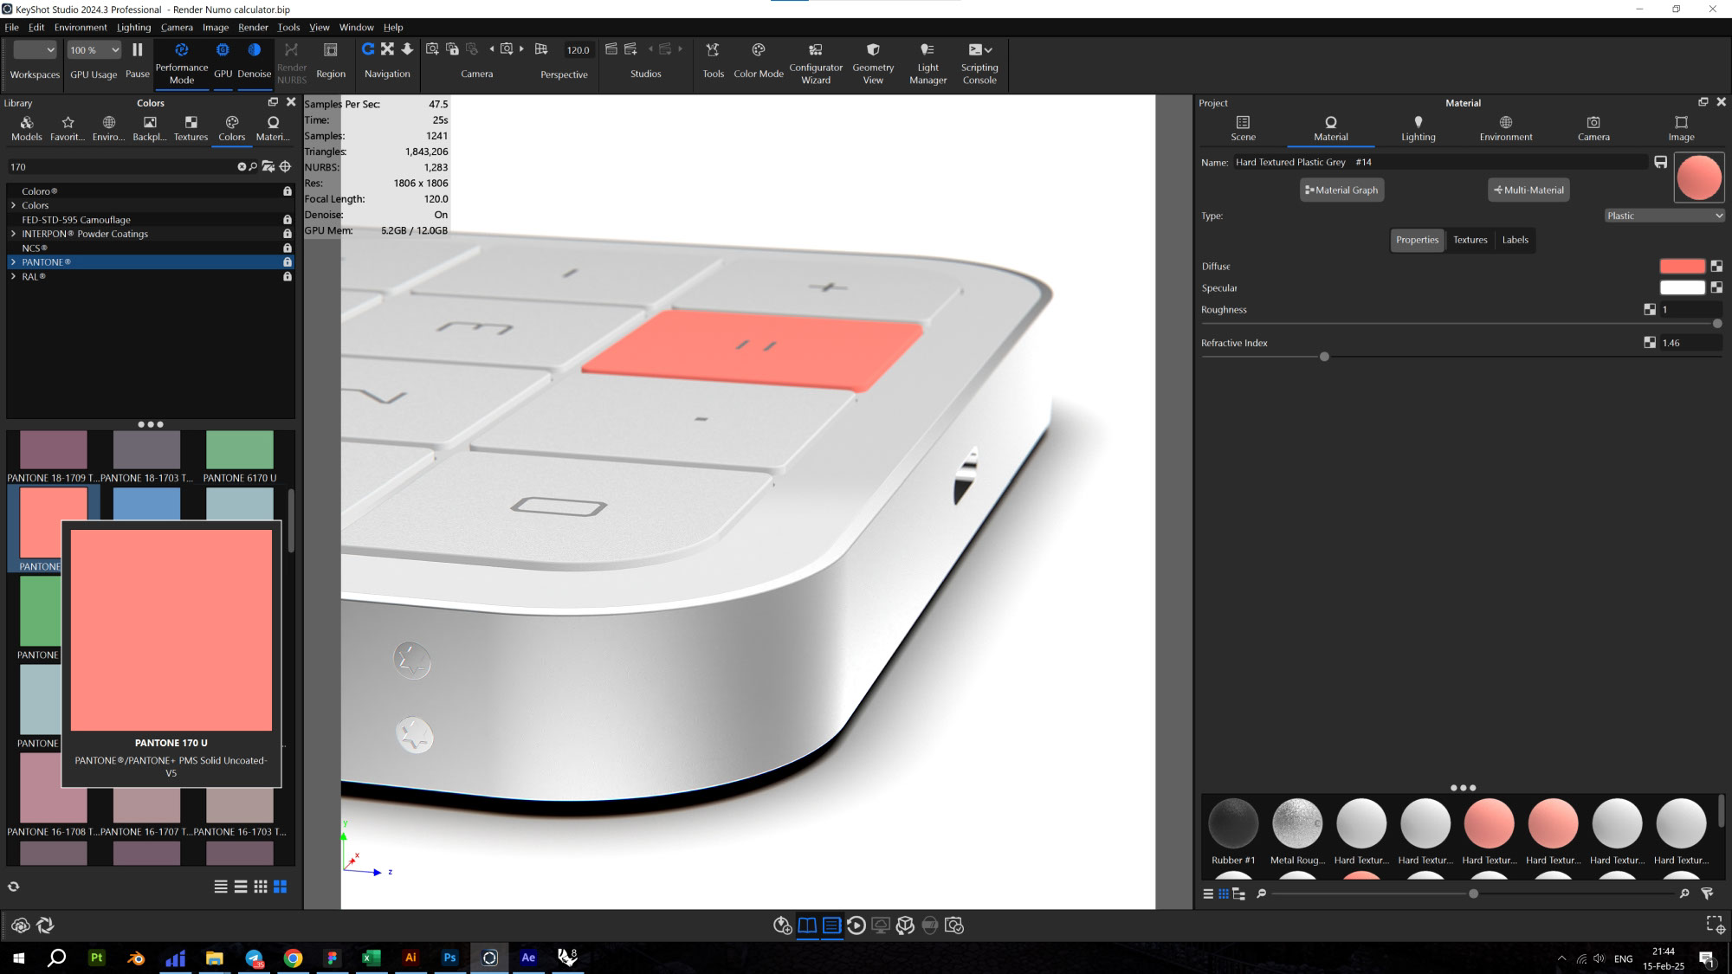Viewport: 1732px width, 974px height.
Task: Expand the PANTONE color group
Action: click(x=13, y=261)
